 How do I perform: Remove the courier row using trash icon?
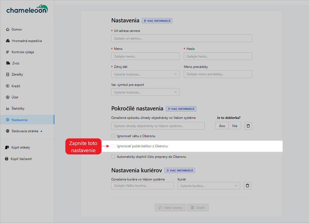[247, 186]
